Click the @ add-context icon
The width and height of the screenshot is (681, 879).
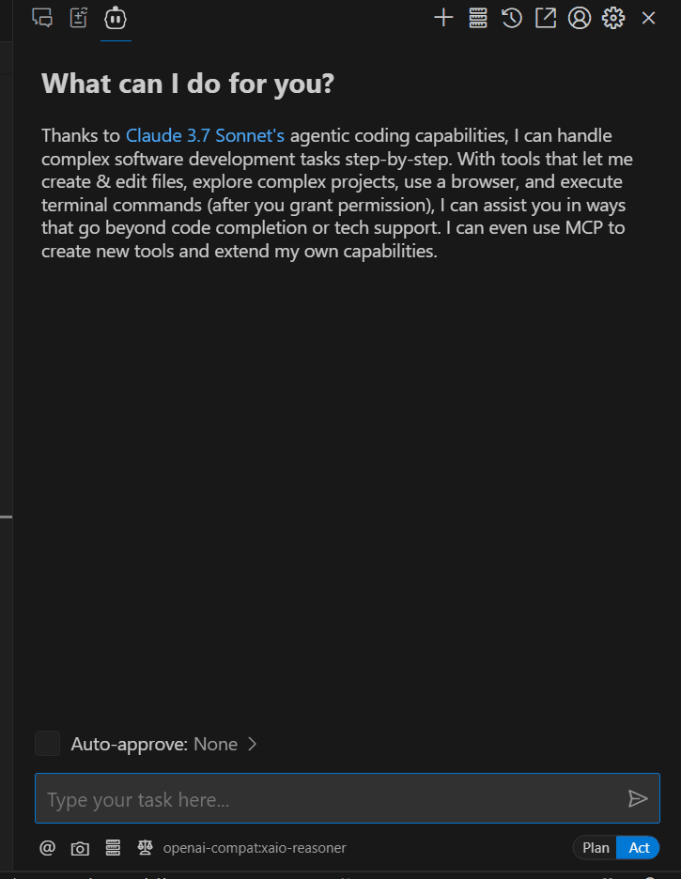point(47,848)
